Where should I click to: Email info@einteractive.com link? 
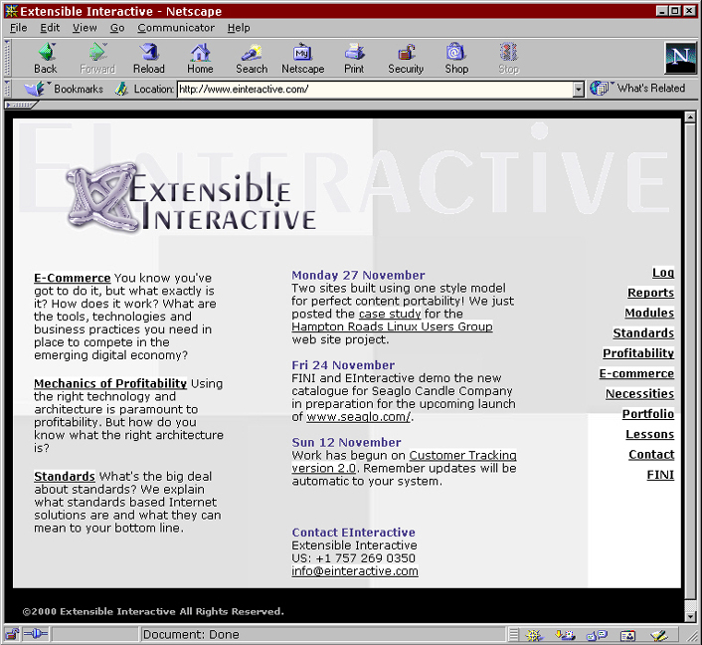click(355, 571)
